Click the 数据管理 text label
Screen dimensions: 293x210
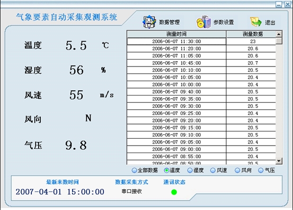(x=170, y=22)
